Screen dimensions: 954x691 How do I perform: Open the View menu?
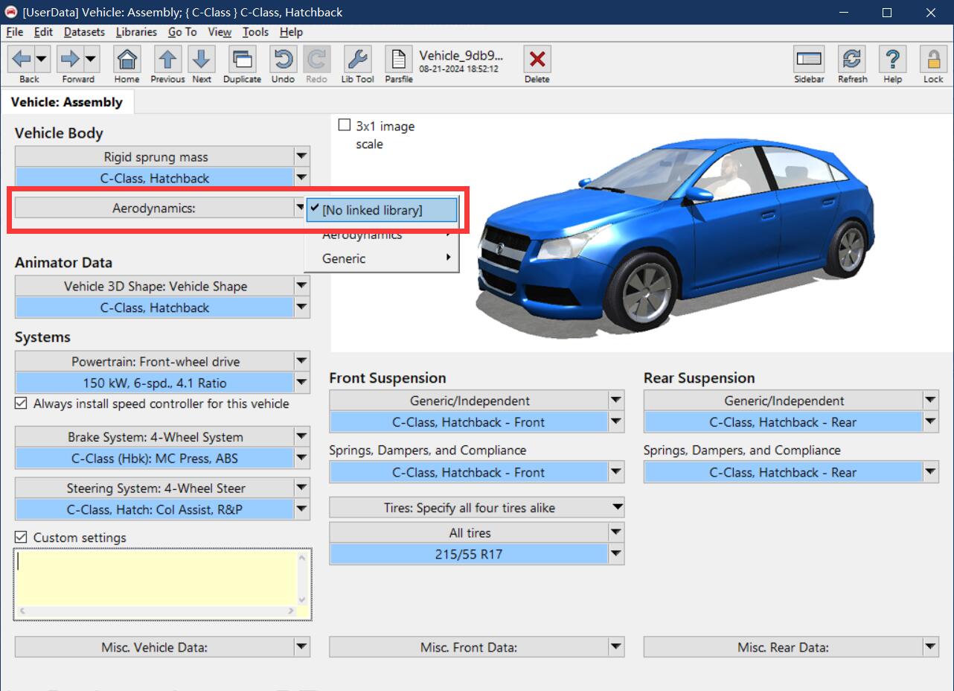tap(220, 32)
